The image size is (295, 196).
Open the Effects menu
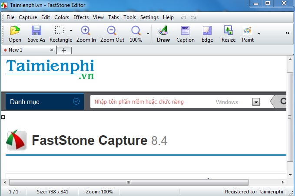(x=81, y=17)
